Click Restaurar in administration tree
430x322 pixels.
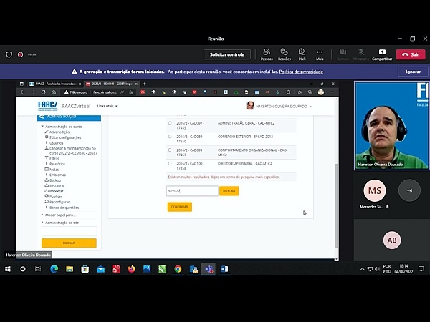[54, 185]
